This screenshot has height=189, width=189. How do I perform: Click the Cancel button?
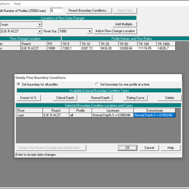[149, 148]
